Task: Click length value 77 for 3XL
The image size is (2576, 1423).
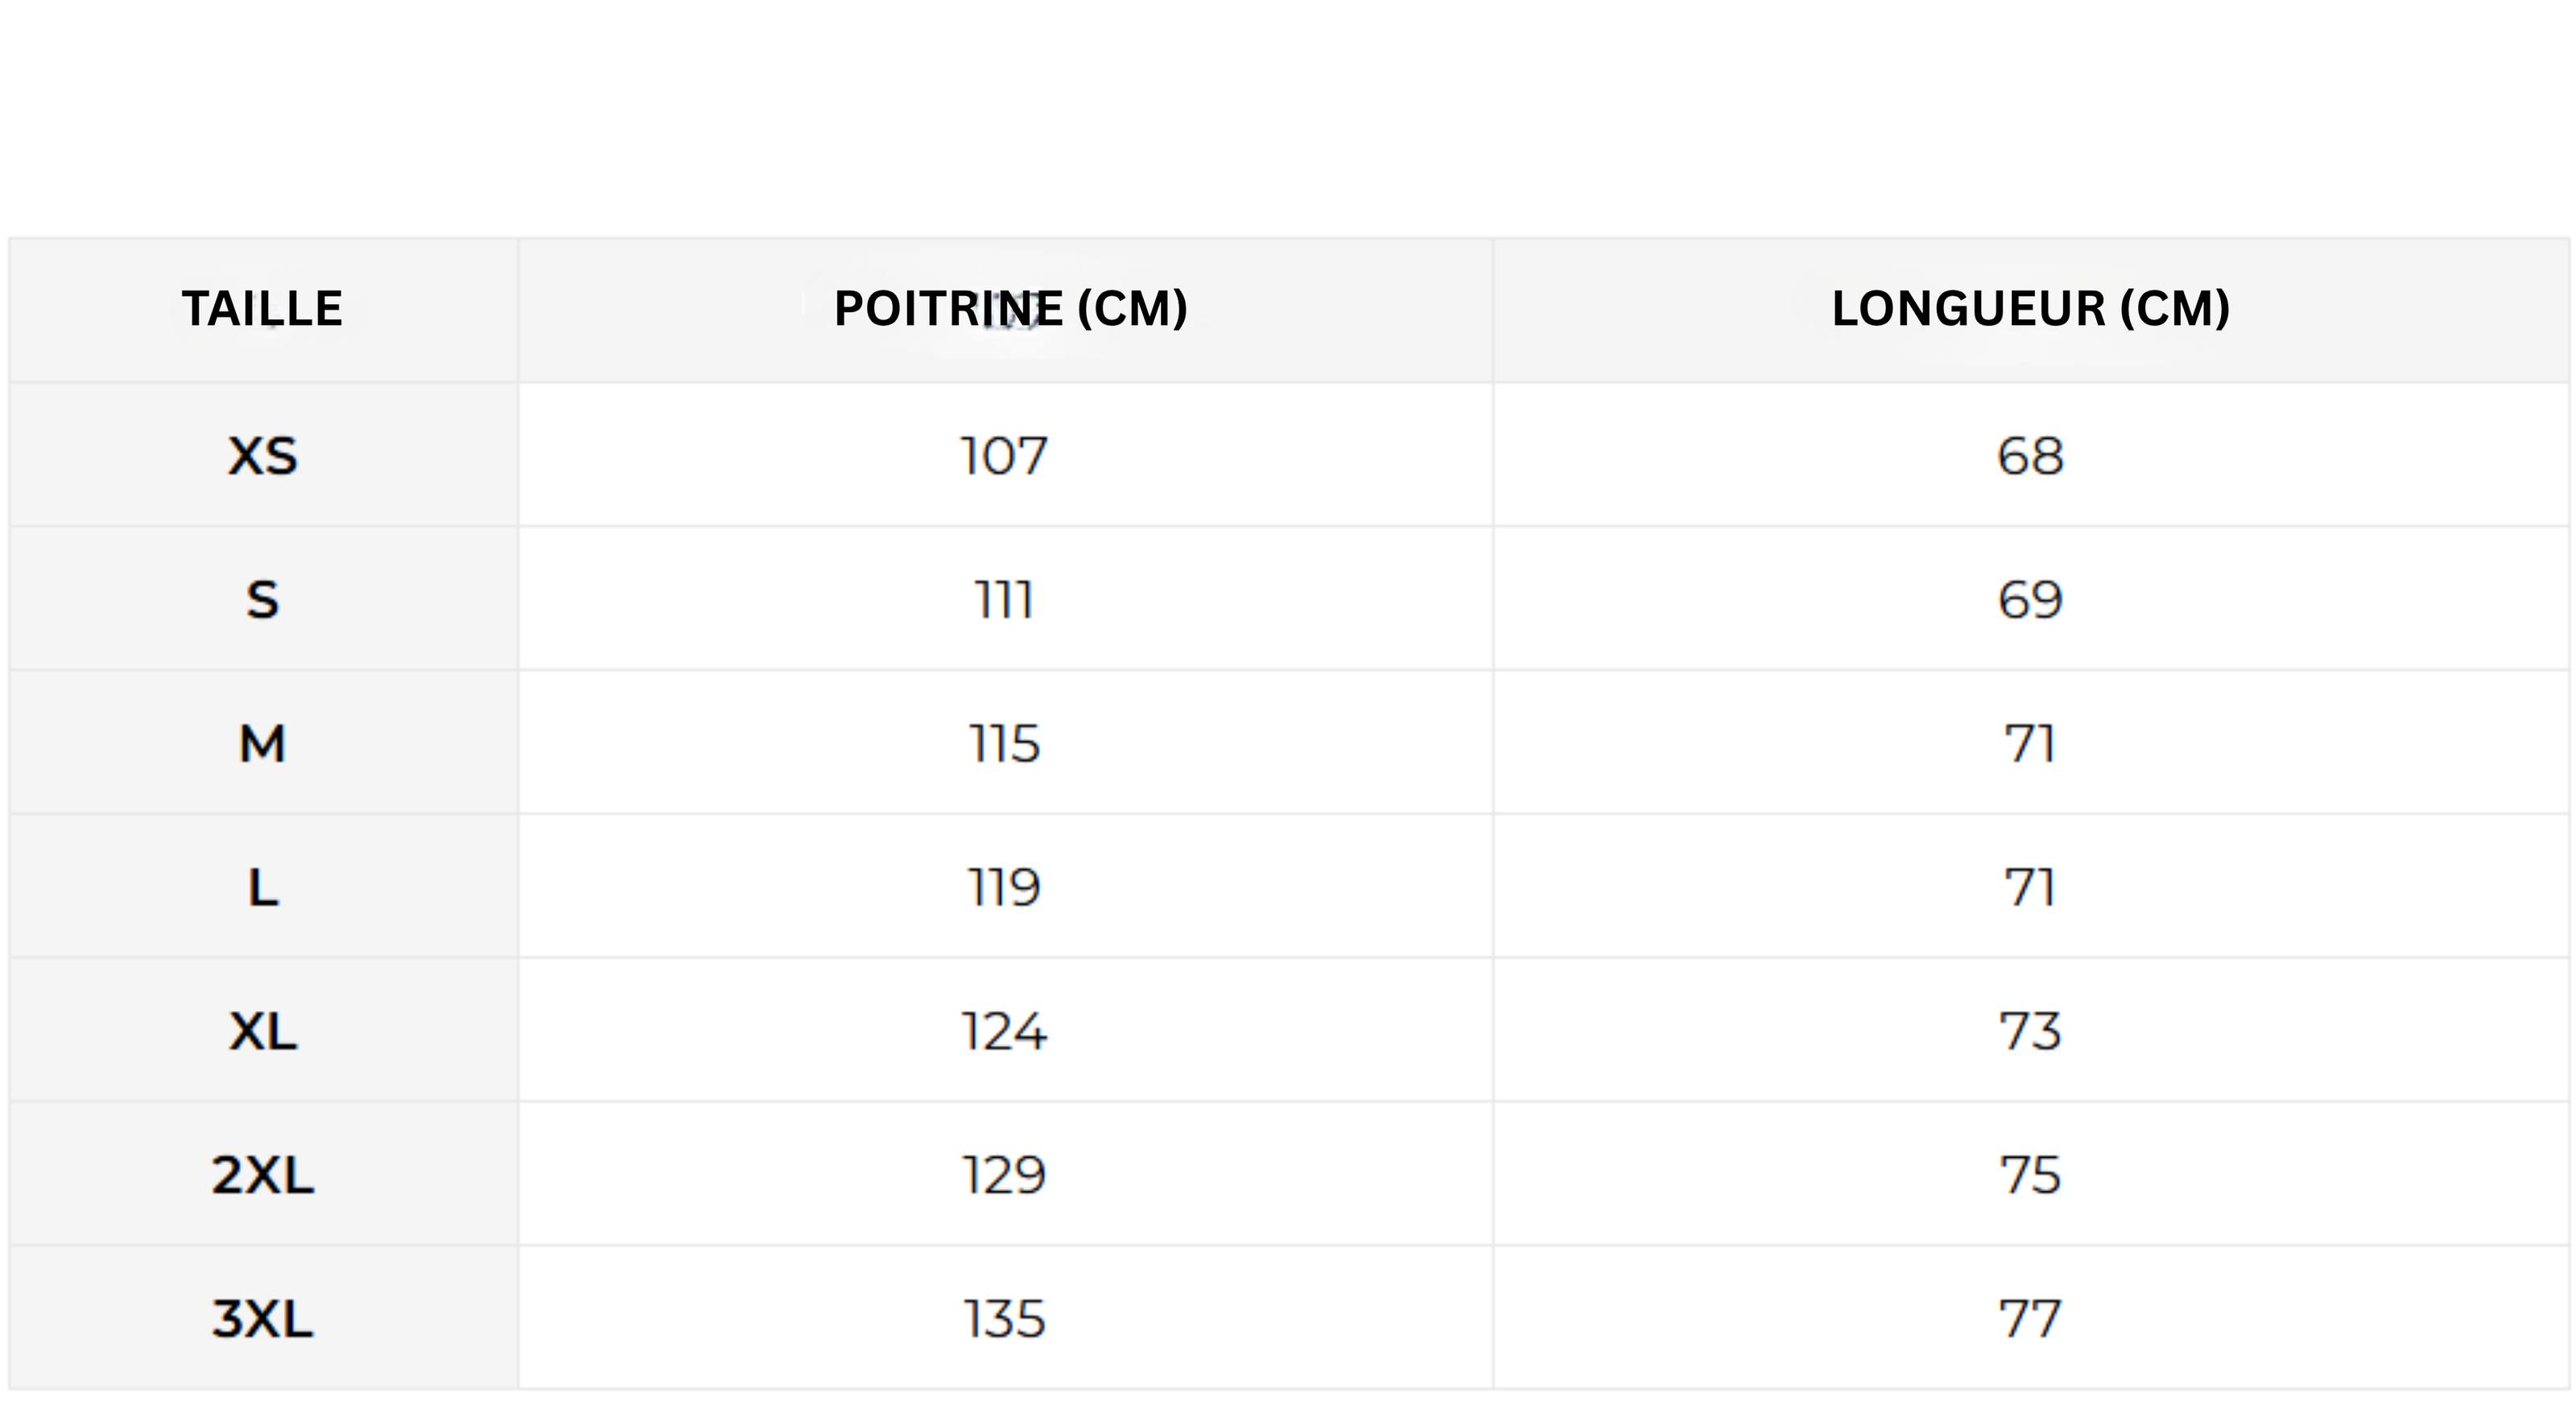Action: pyautogui.click(x=2030, y=1319)
